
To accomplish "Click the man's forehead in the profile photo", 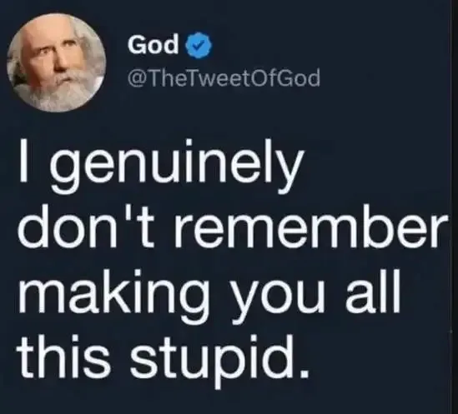I will [48, 32].
